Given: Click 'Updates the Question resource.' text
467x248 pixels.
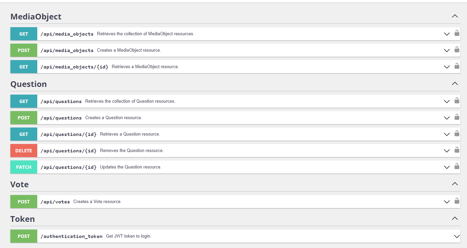Looking at the screenshot, I should (131, 167).
